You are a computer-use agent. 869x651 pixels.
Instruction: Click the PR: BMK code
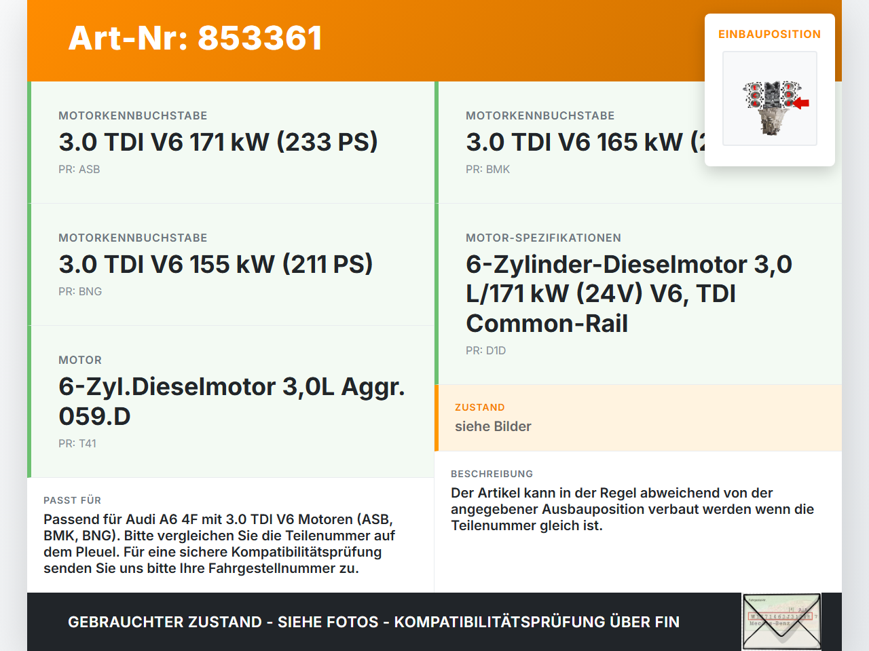(487, 169)
